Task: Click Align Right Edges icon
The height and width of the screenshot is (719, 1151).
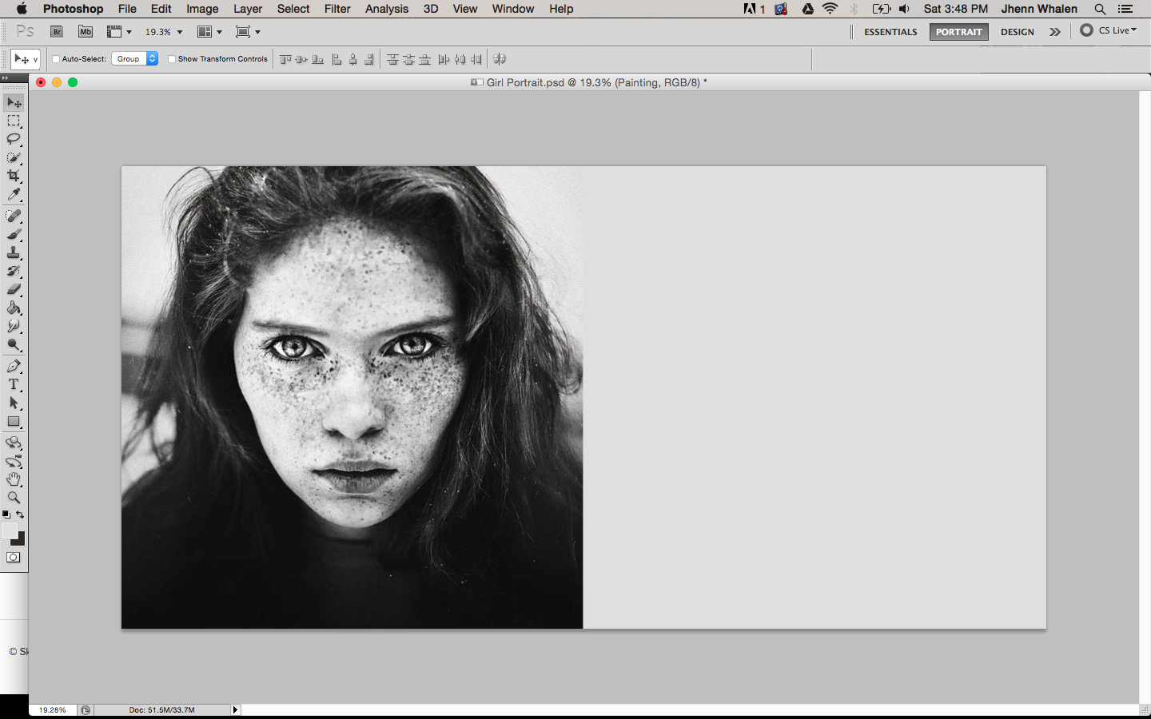Action: [368, 59]
